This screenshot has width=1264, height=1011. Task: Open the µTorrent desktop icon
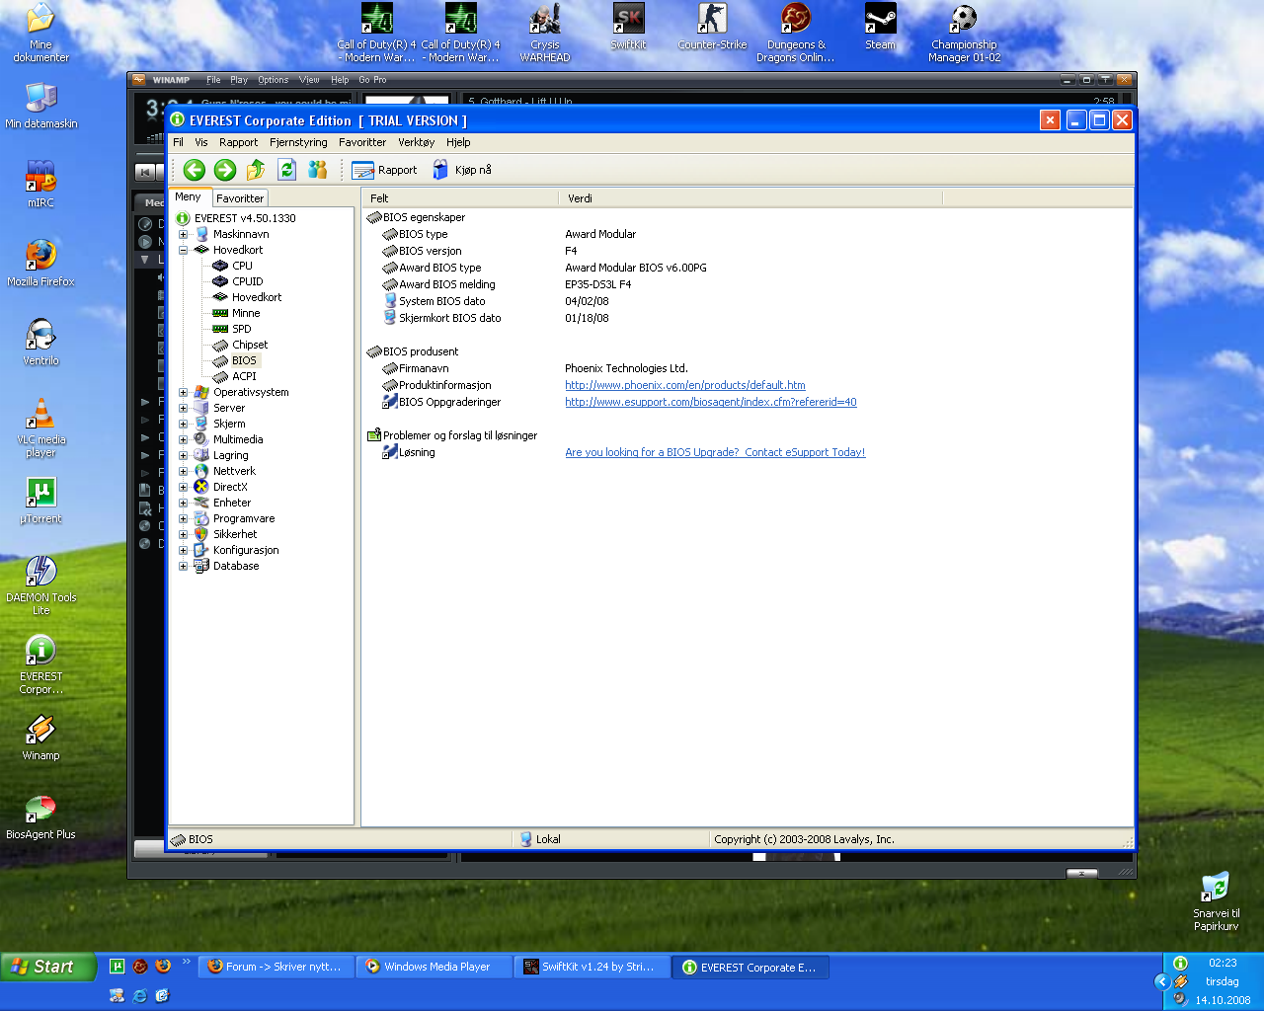click(40, 500)
